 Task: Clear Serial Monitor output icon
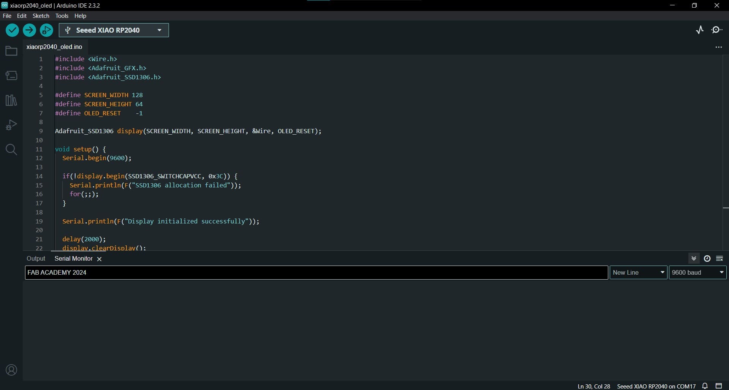pyautogui.click(x=720, y=258)
